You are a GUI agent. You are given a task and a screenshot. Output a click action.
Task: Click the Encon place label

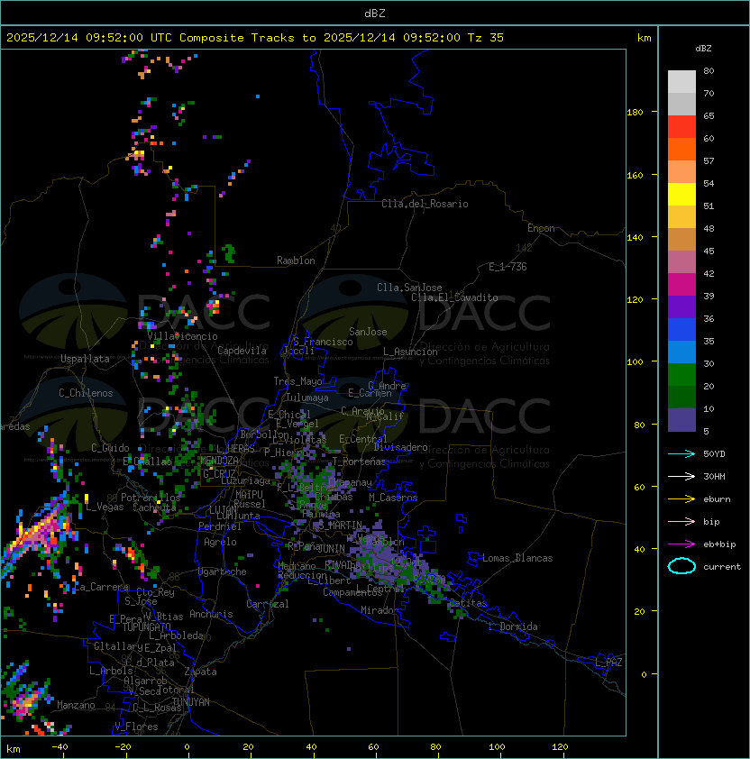(x=541, y=228)
